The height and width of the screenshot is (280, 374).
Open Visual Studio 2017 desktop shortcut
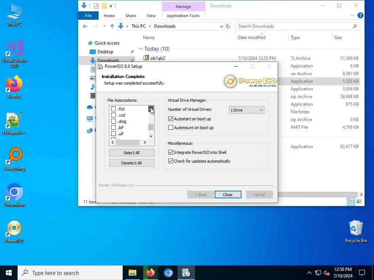tap(14, 54)
